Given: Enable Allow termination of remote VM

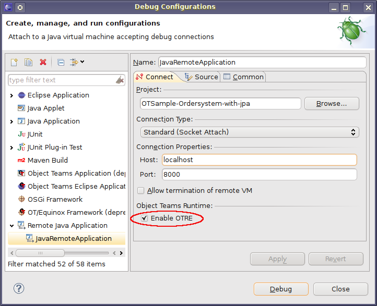Looking at the screenshot, I should pos(141,191).
